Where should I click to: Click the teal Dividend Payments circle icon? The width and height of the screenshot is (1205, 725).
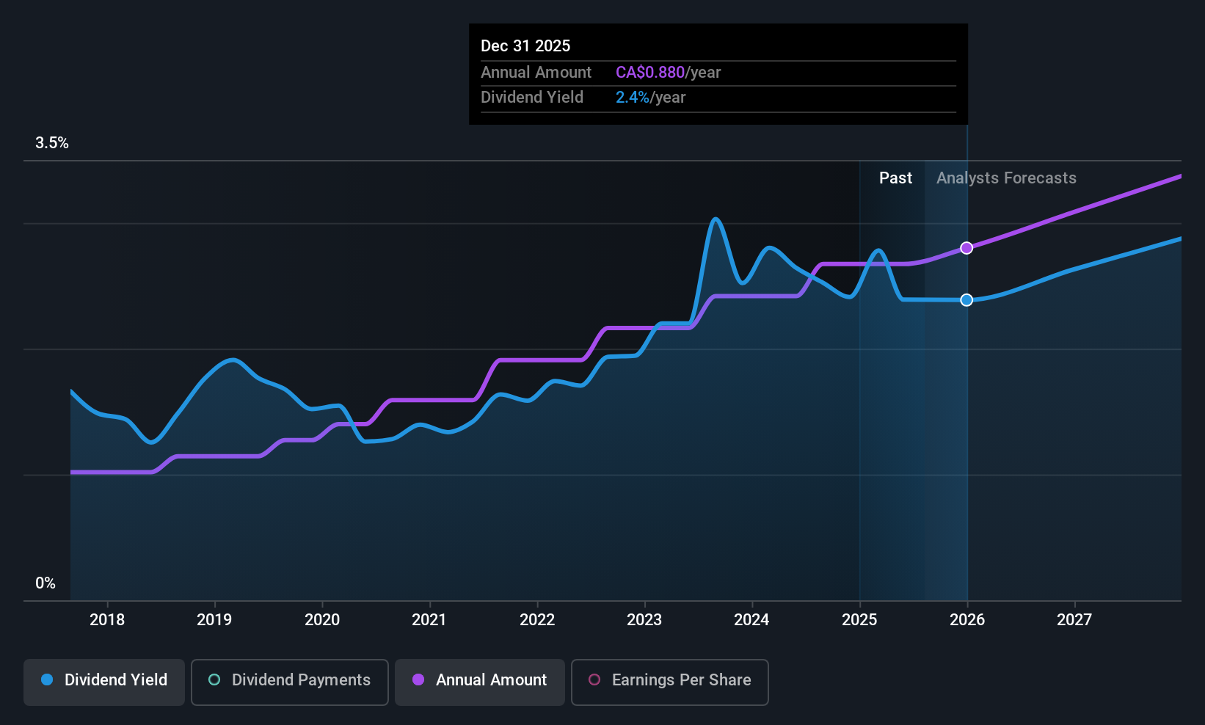(214, 680)
